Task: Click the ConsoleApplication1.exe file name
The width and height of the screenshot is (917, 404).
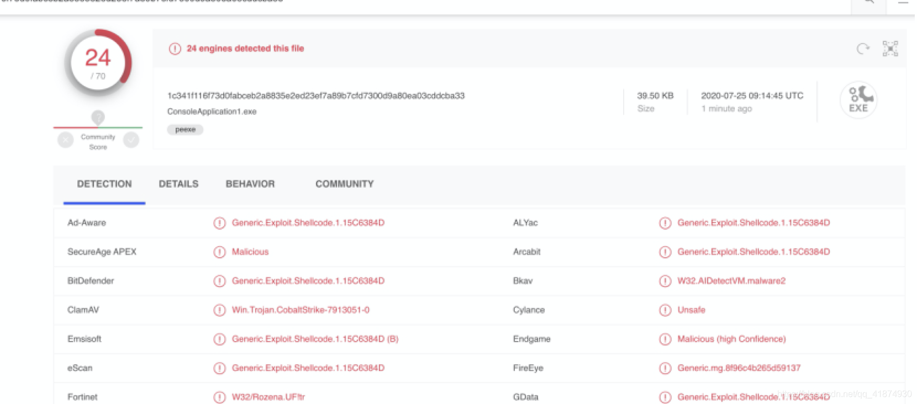Action: pos(212,111)
